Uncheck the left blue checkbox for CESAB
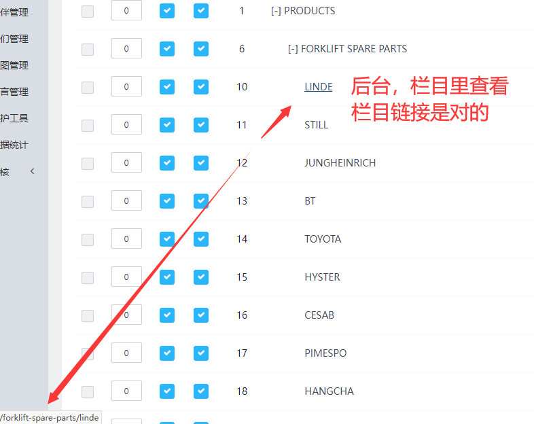Image resolution: width=534 pixels, height=424 pixels. click(167, 315)
